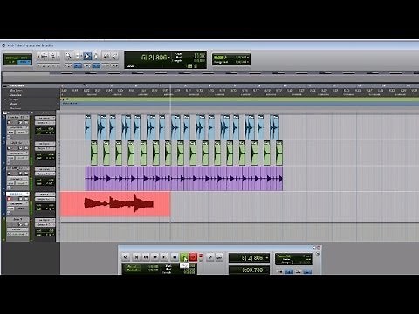Image resolution: width=419 pixels, height=314 pixels.
Task: Click the Online button in transport
Action: click(x=126, y=257)
